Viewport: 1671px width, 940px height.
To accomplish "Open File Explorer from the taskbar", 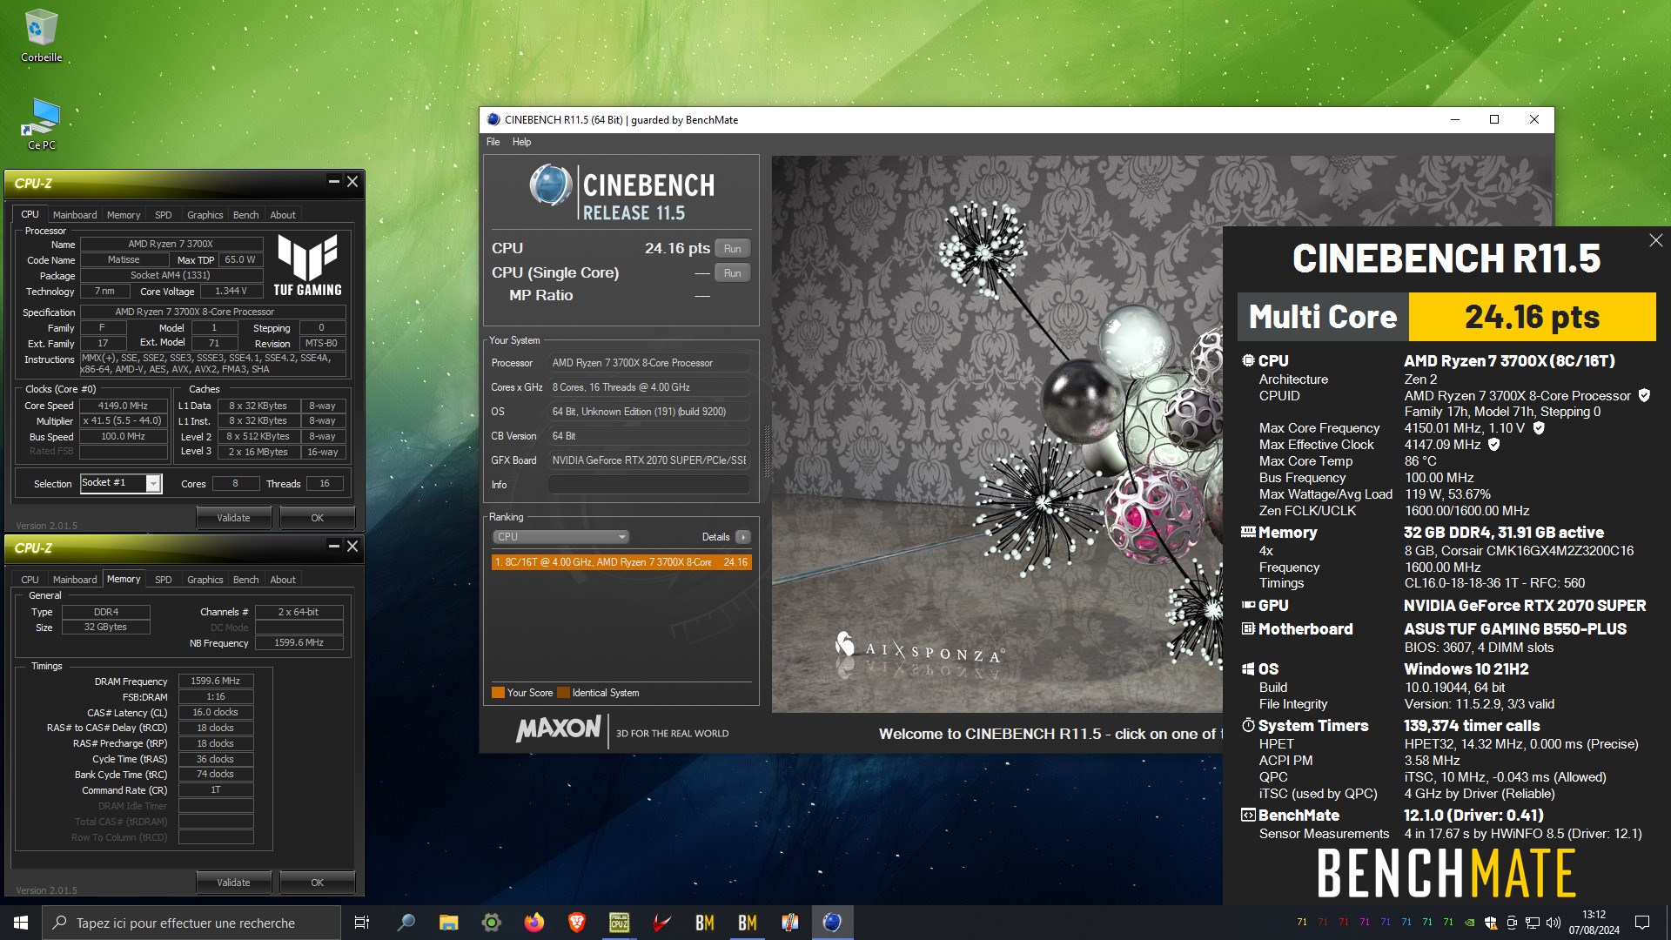I will point(448,923).
